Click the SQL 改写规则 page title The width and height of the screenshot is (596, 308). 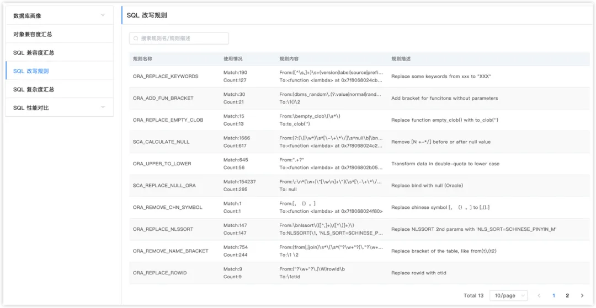tap(147, 15)
